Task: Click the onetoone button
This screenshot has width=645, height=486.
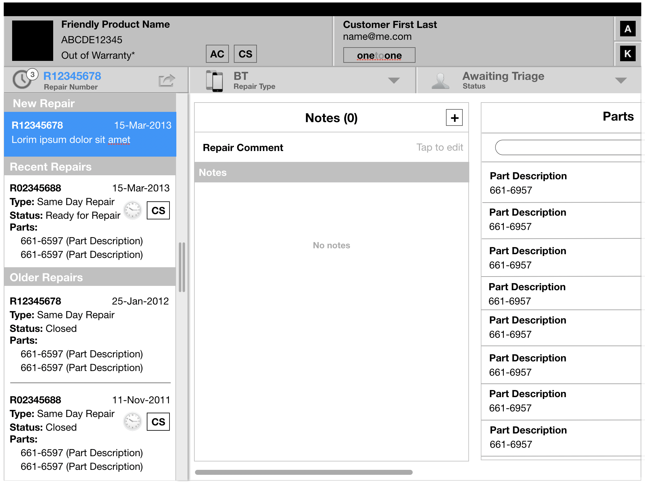Action: [x=379, y=55]
